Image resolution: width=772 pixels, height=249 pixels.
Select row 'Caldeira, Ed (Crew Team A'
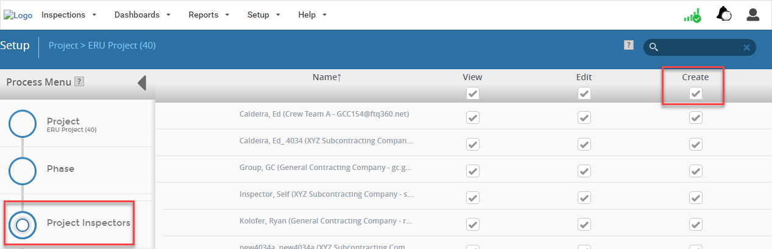point(464,115)
